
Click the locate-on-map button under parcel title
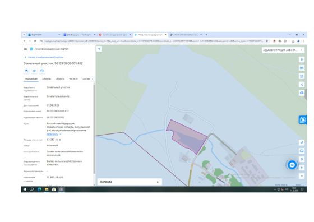[x=27, y=71]
